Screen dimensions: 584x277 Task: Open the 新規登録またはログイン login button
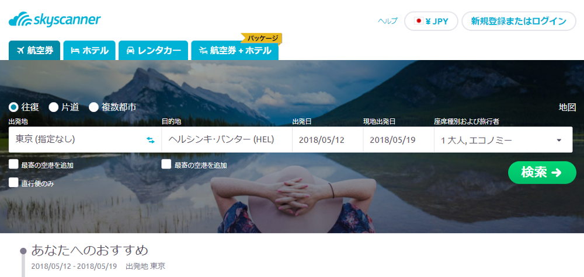[x=519, y=21]
